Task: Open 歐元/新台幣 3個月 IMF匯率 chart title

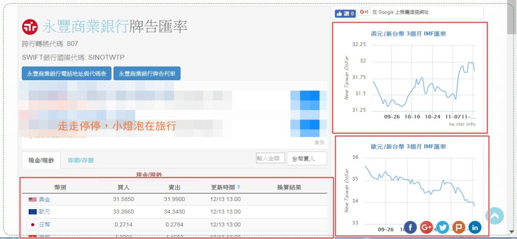Action: 408,147
